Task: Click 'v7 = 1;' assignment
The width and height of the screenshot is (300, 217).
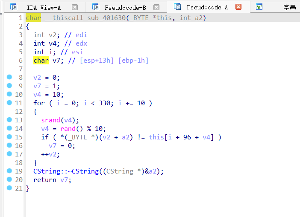Action: pyautogui.click(x=47, y=86)
